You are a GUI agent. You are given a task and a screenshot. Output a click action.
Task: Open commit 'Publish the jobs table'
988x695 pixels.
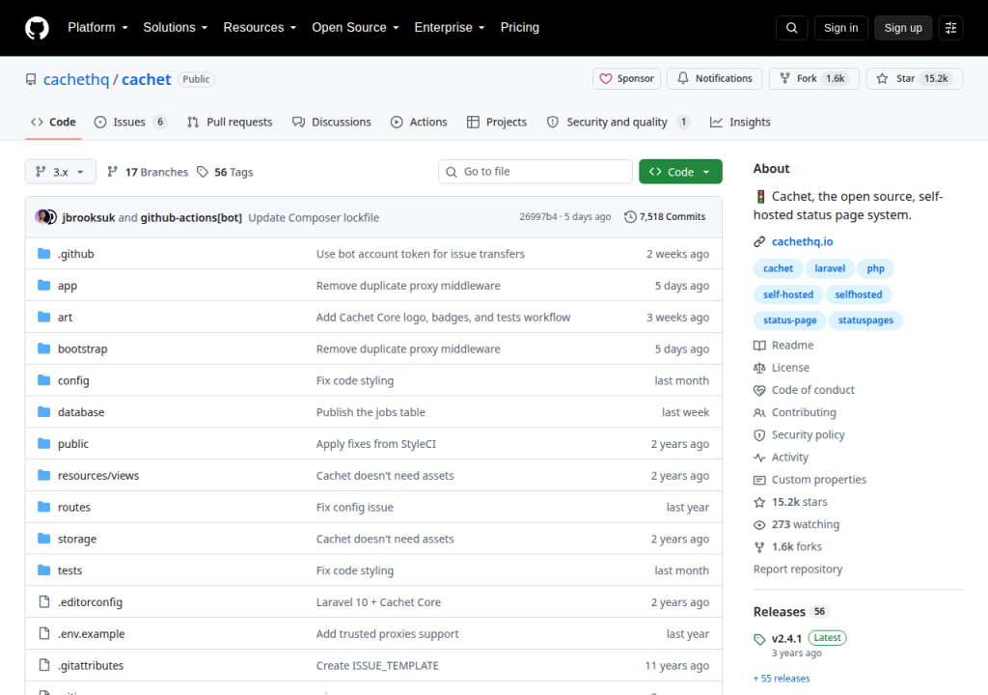[x=370, y=412]
